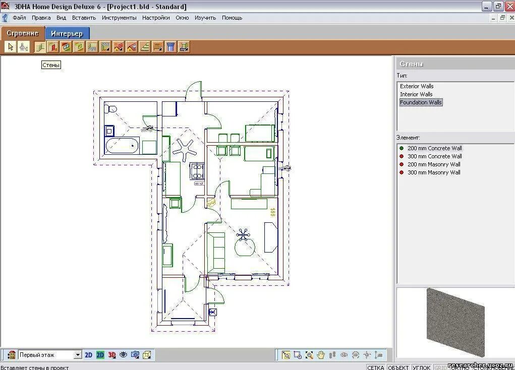Minimize the inner document window
515x370 pixels.
(x=493, y=18)
